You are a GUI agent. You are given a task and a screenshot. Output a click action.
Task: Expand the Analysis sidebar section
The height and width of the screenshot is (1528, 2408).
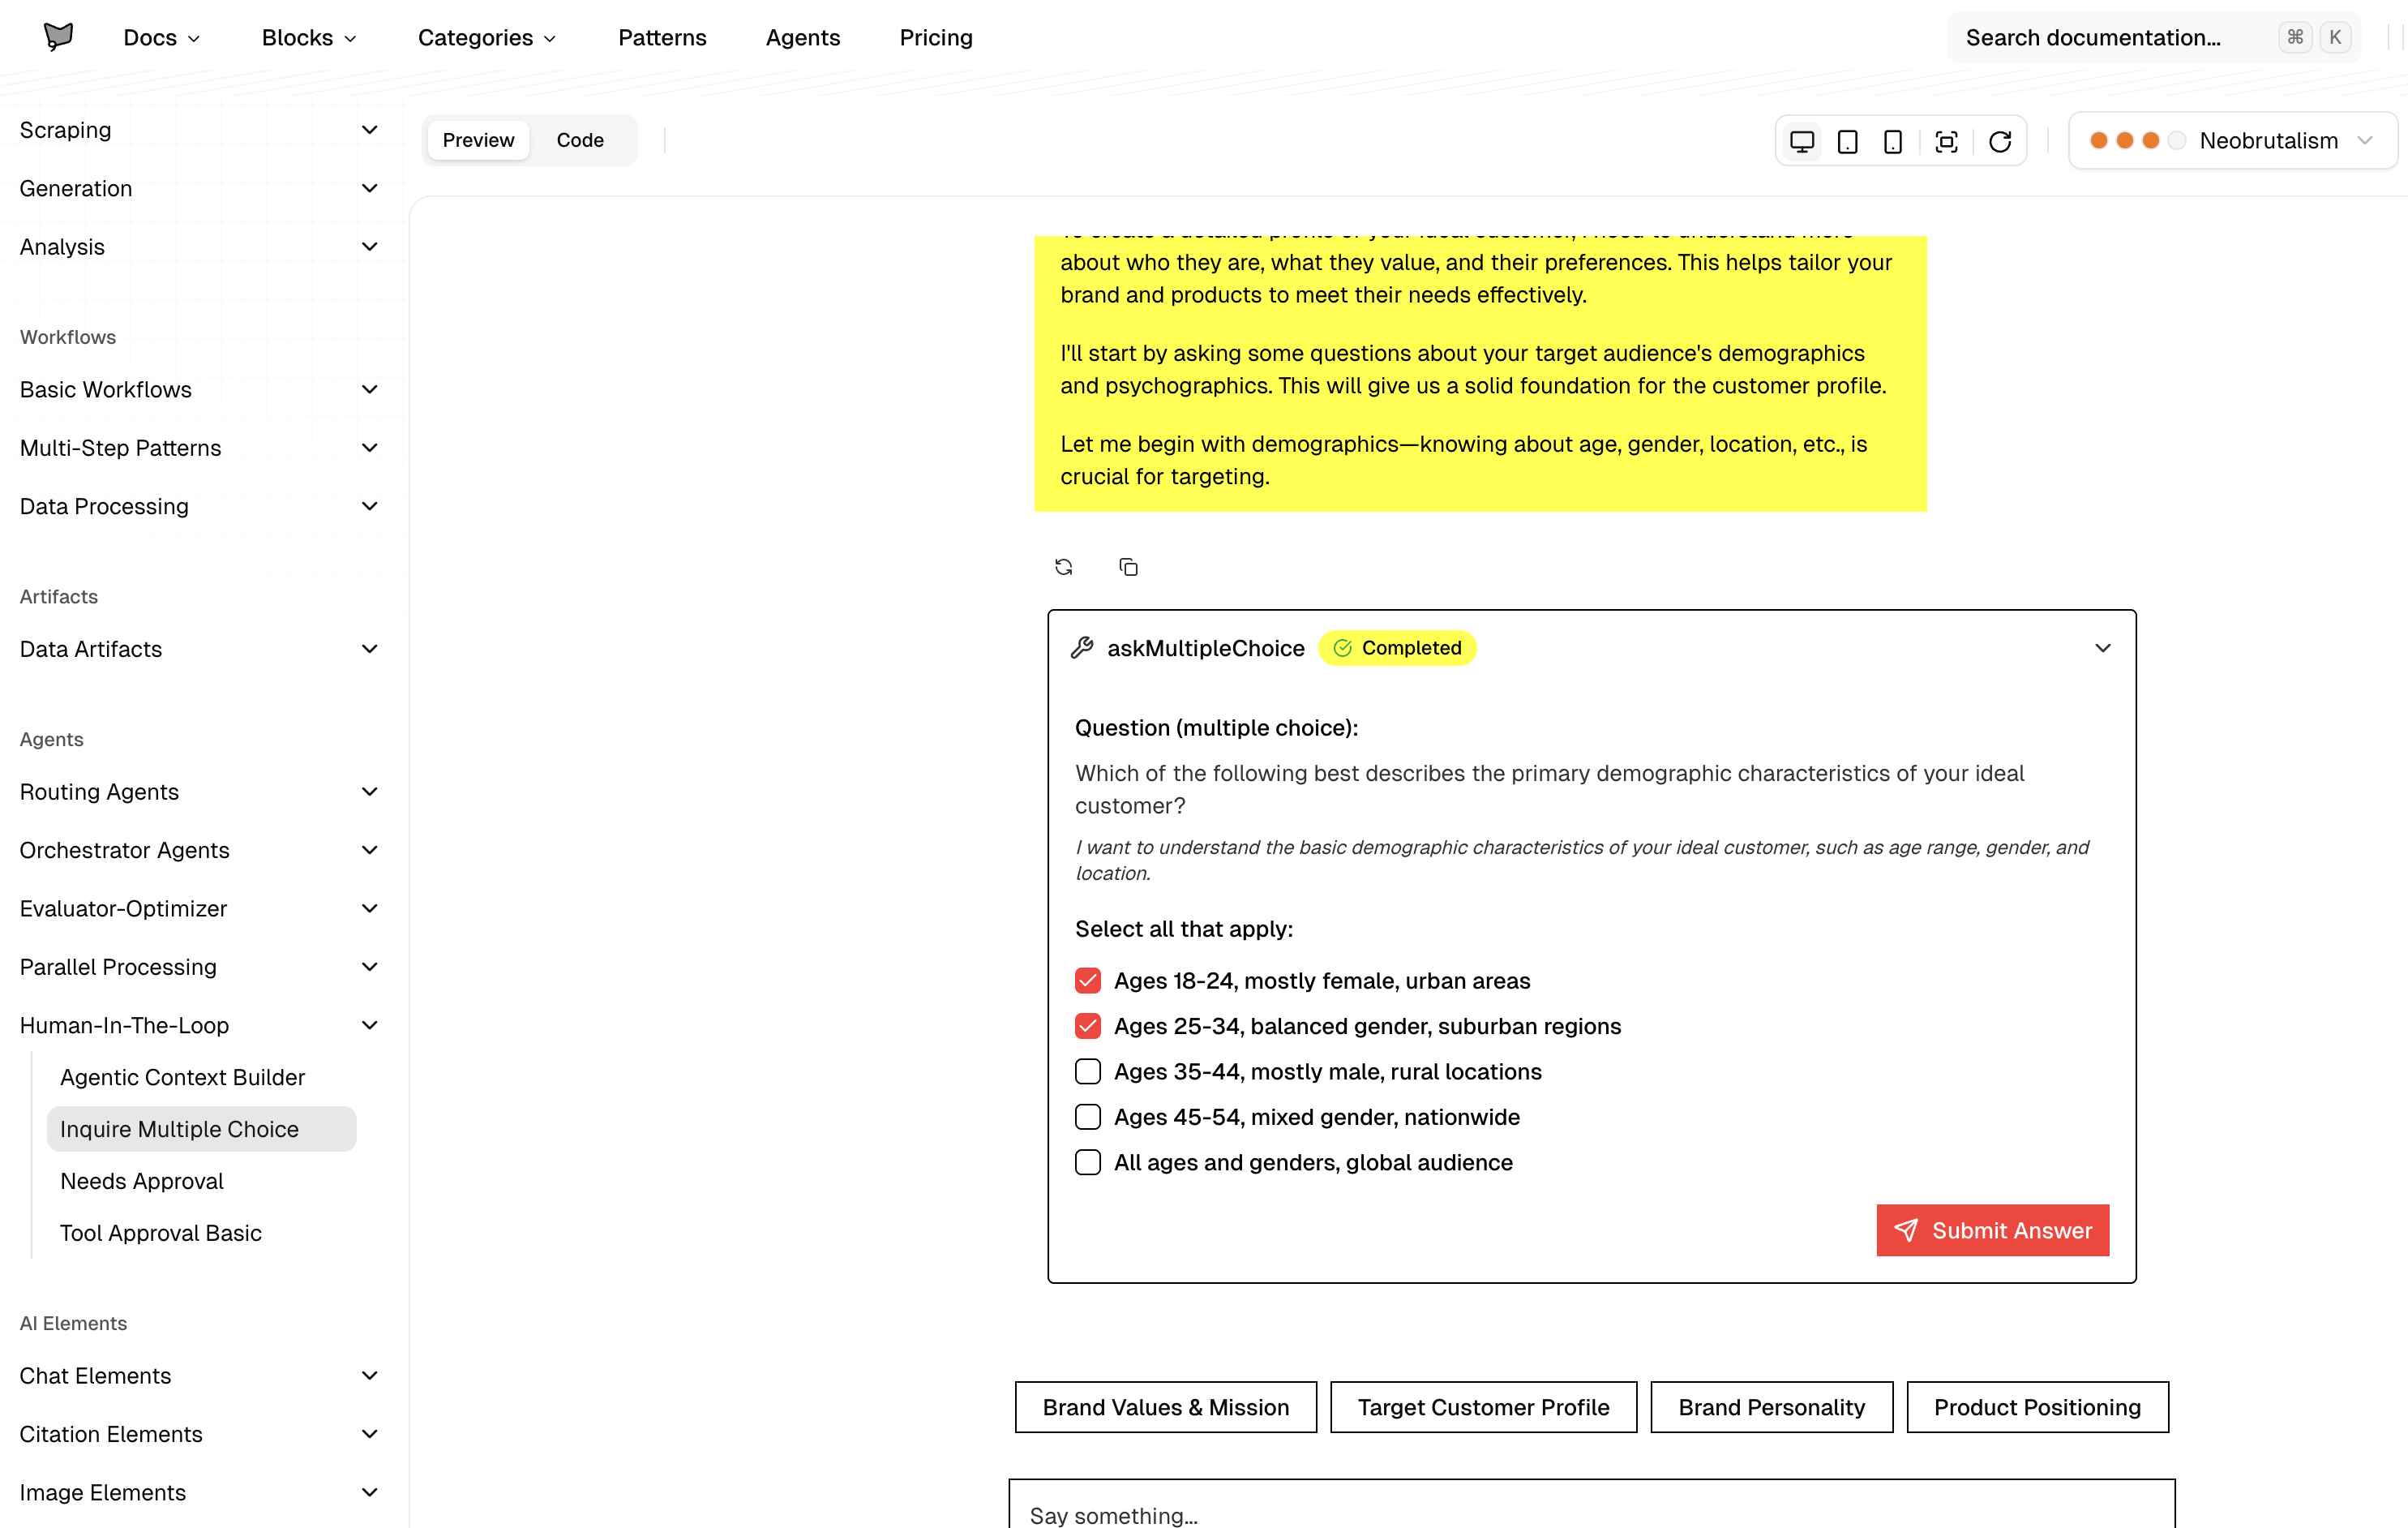point(199,247)
